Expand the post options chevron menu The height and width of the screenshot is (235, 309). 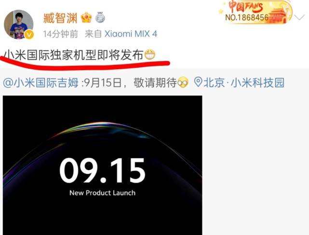tap(300, 18)
